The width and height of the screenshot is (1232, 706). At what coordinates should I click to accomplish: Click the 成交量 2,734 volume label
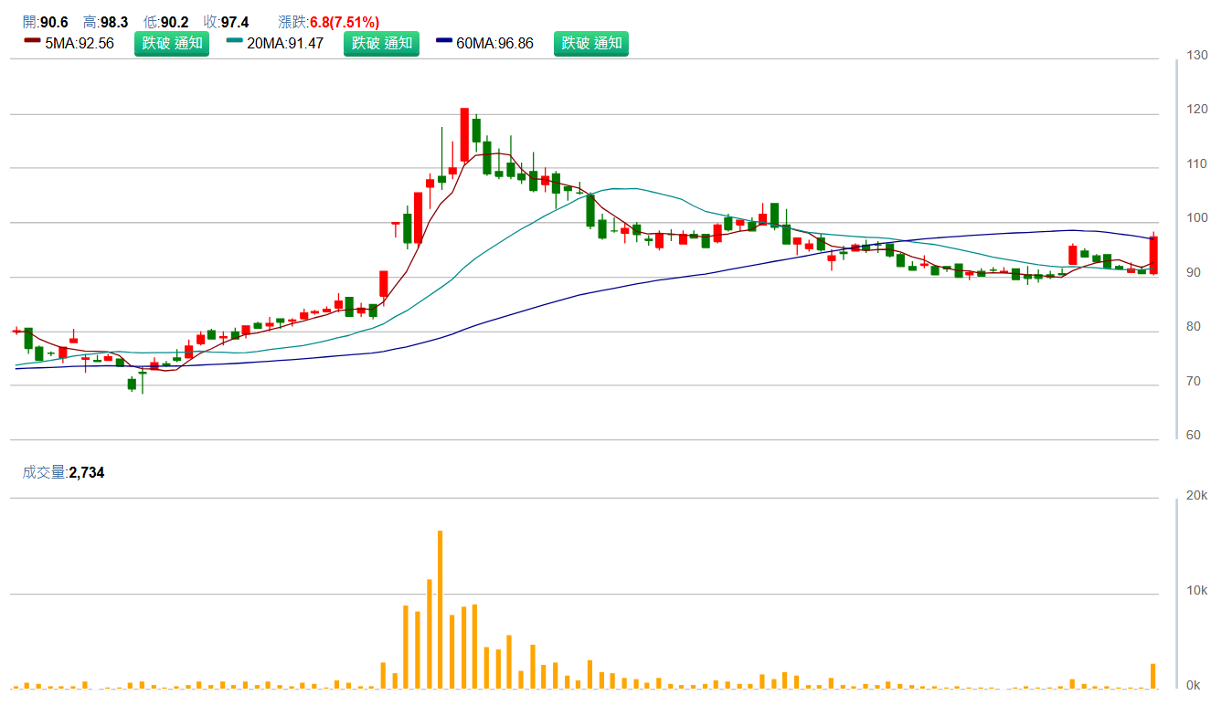pyautogui.click(x=63, y=472)
